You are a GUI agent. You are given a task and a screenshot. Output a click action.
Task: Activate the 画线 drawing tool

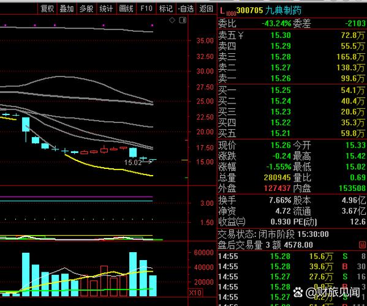pyautogui.click(x=126, y=9)
